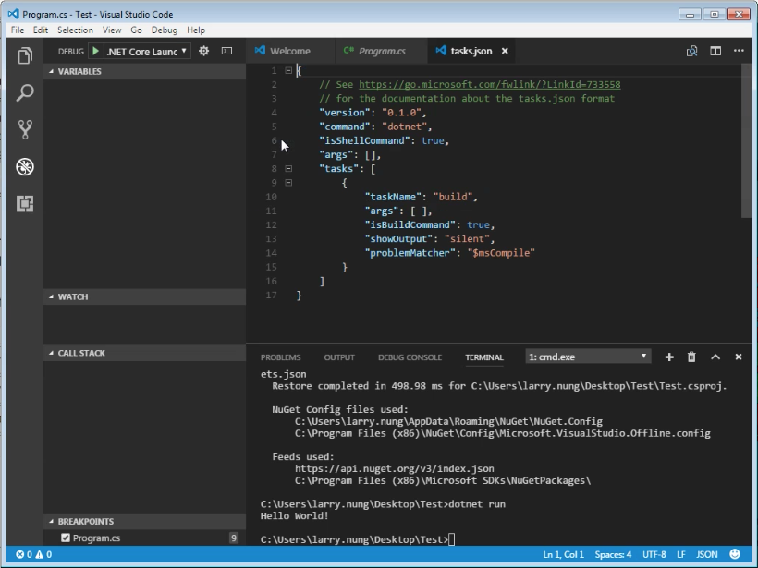Fold the object block at line 9
The height and width of the screenshot is (568, 758).
pyautogui.click(x=288, y=183)
